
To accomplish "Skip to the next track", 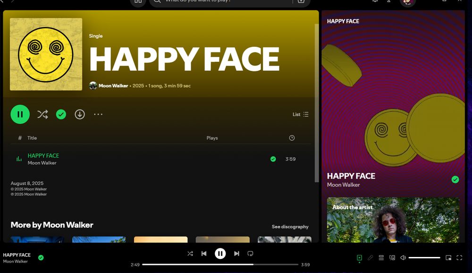I will 236,254.
